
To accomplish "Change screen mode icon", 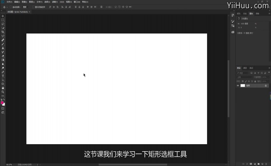I will pyautogui.click(x=3, y=113).
